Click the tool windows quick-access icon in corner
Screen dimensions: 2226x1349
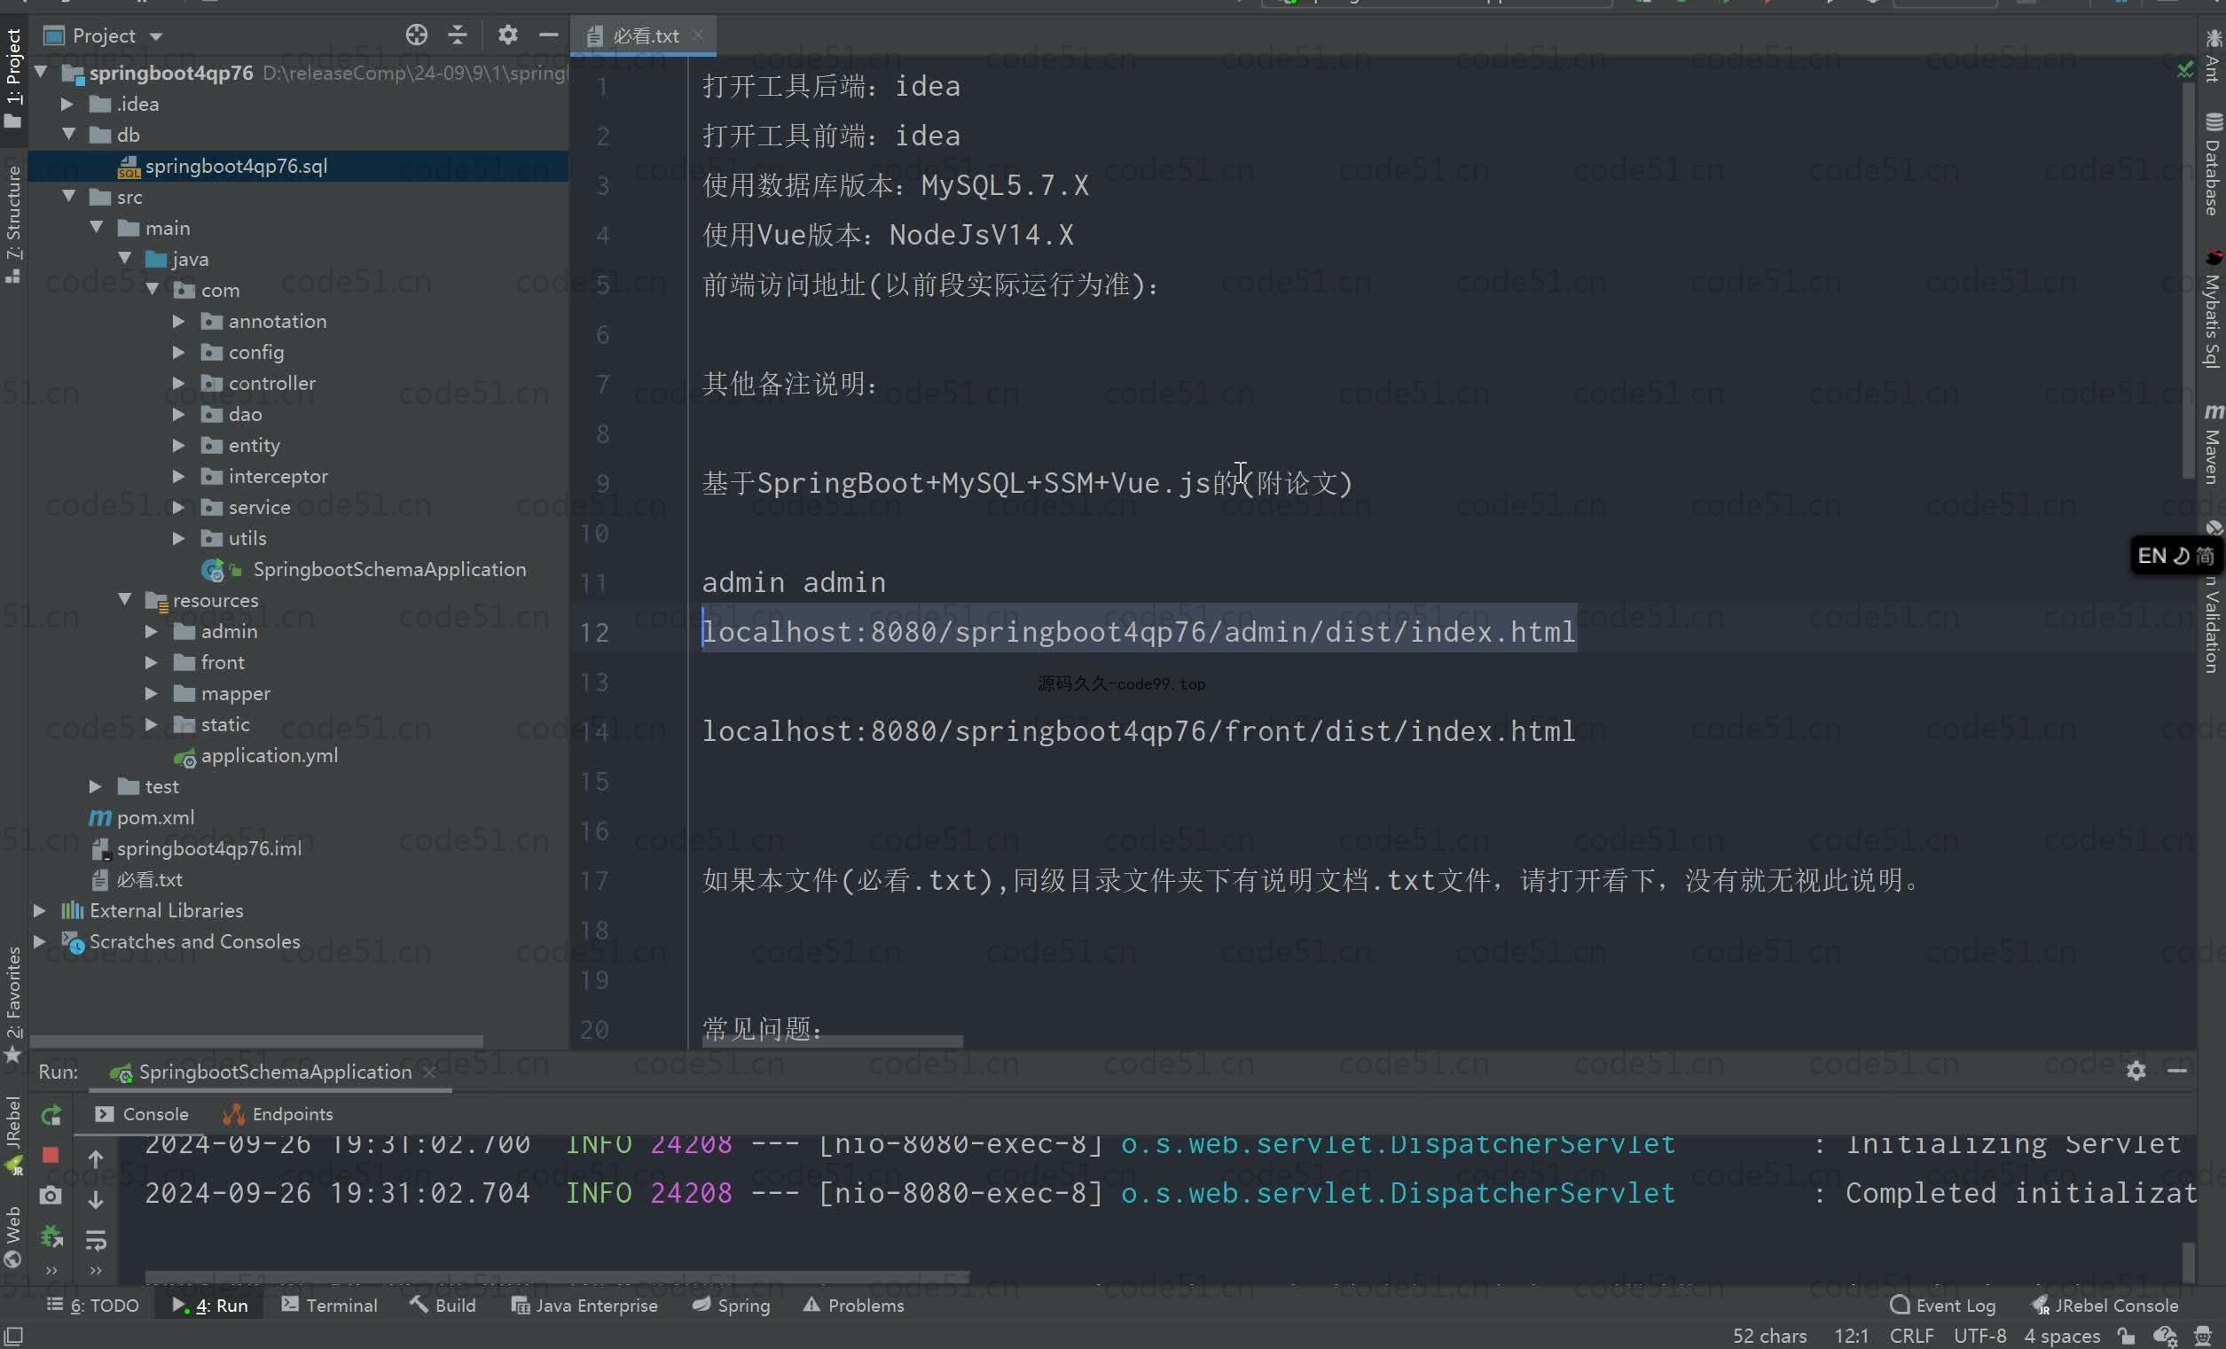tap(13, 1336)
